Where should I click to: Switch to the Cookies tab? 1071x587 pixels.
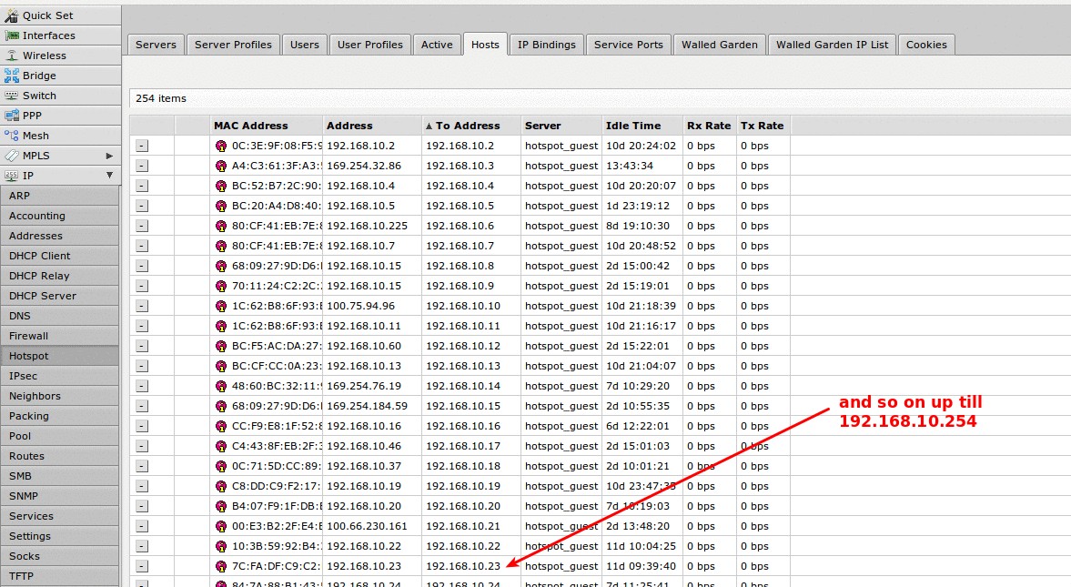tap(926, 45)
